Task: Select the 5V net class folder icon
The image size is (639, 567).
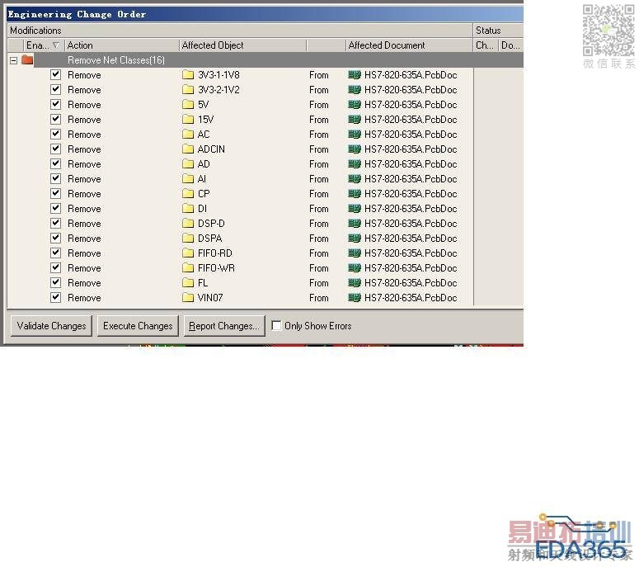Action: [188, 105]
